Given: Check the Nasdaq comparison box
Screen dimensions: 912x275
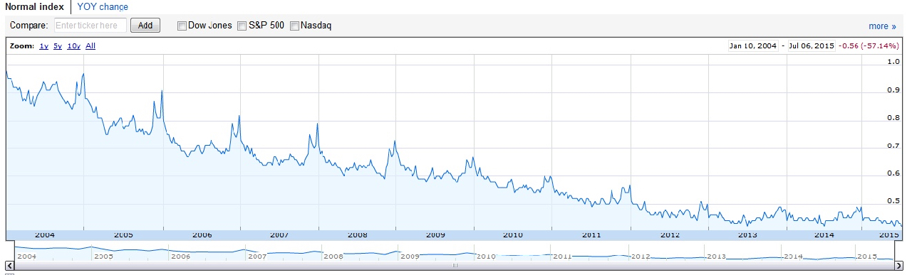Looking at the screenshot, I should tap(294, 26).
